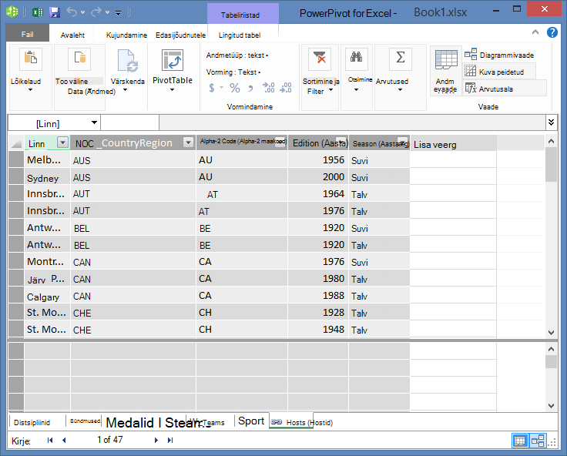
Task: Apply currency dollar format
Action: click(x=212, y=88)
